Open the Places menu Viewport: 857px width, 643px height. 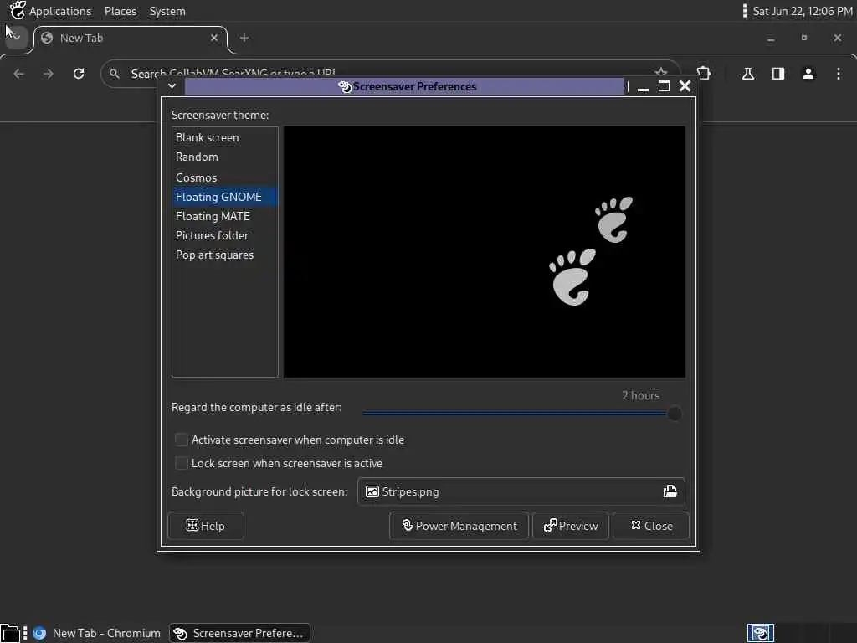pyautogui.click(x=121, y=11)
